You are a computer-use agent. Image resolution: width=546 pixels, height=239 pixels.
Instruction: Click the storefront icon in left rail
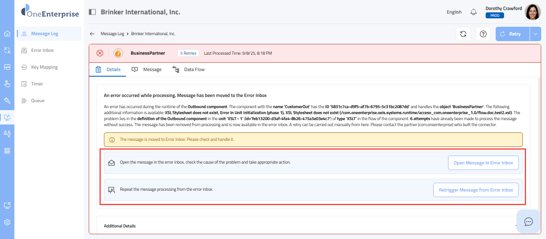tap(7, 67)
